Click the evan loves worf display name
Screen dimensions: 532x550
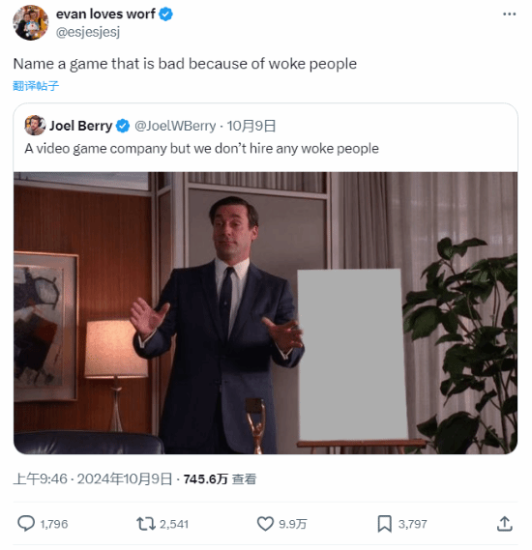(x=105, y=14)
